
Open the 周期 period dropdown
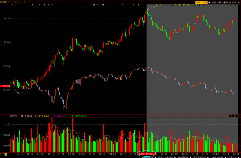pyautogui.click(x=214, y=2)
